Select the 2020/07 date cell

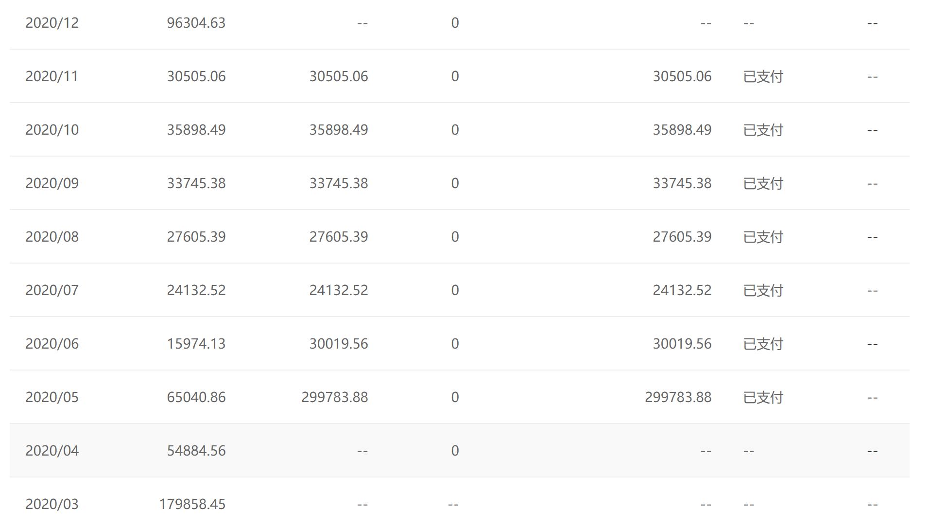click(52, 290)
